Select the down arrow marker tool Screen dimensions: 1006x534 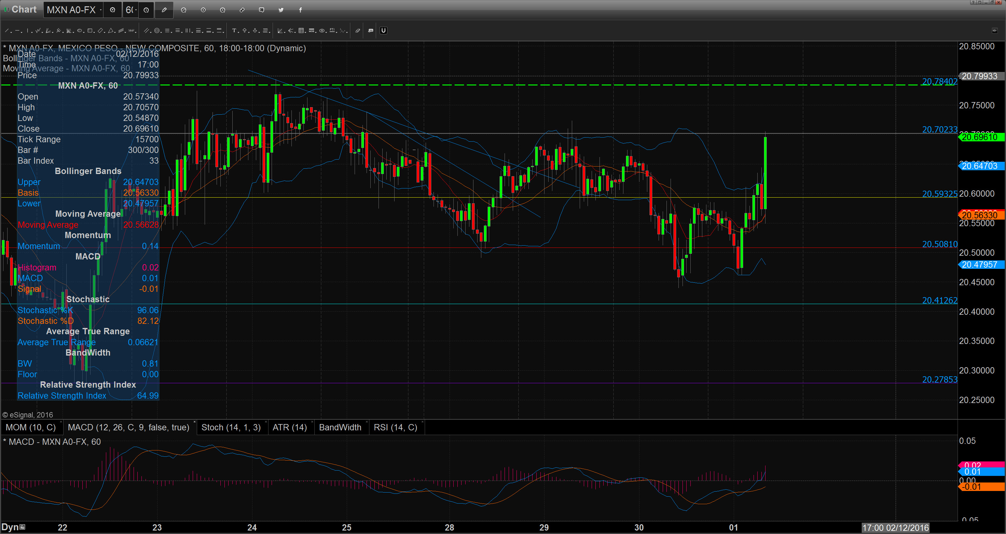255,30
